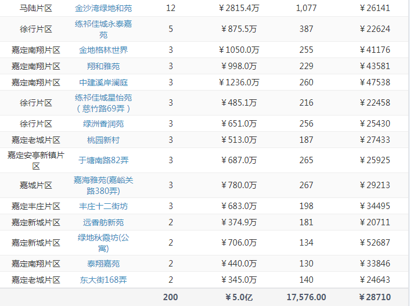410x306 pixels.
Task: Select the amount ¥706.0万
Action: (239, 243)
